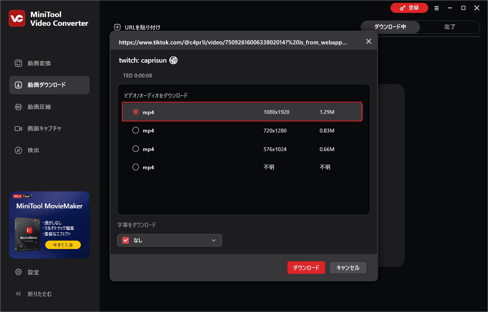Screen dimensions: 488x312
Task: Close the download options dialog with X
Action: tap(368, 41)
